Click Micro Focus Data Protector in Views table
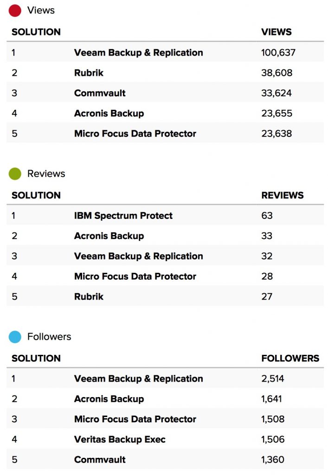Viewport: 328px width, 475px height. pyautogui.click(x=135, y=134)
